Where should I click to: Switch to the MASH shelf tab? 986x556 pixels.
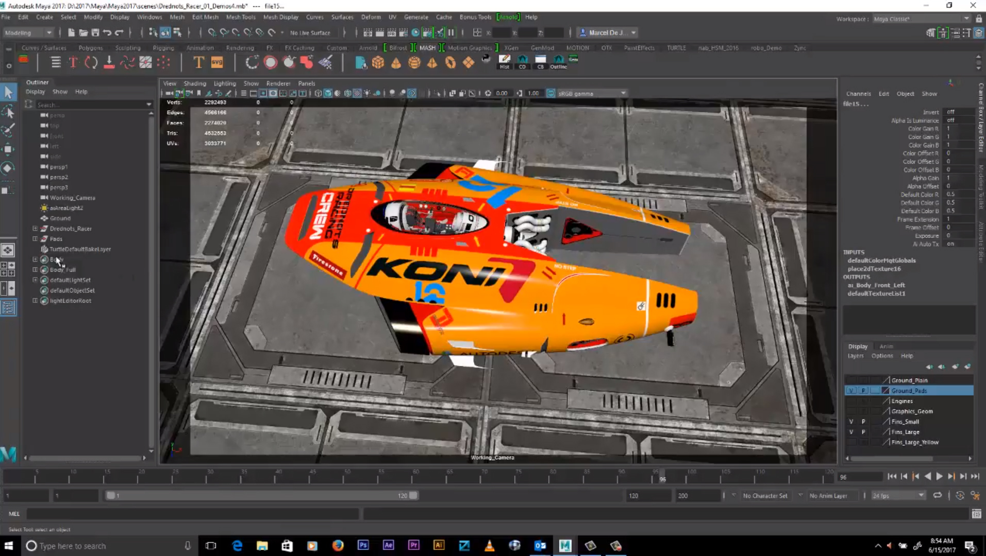[x=427, y=48]
